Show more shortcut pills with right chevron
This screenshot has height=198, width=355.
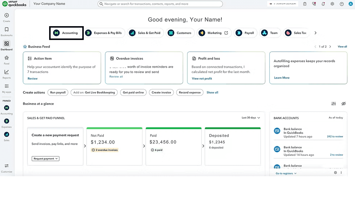point(315,33)
